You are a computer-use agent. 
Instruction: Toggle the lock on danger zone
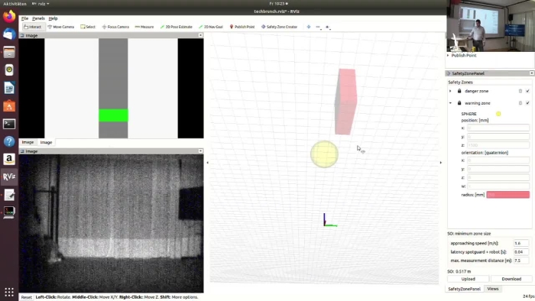pyautogui.click(x=459, y=91)
